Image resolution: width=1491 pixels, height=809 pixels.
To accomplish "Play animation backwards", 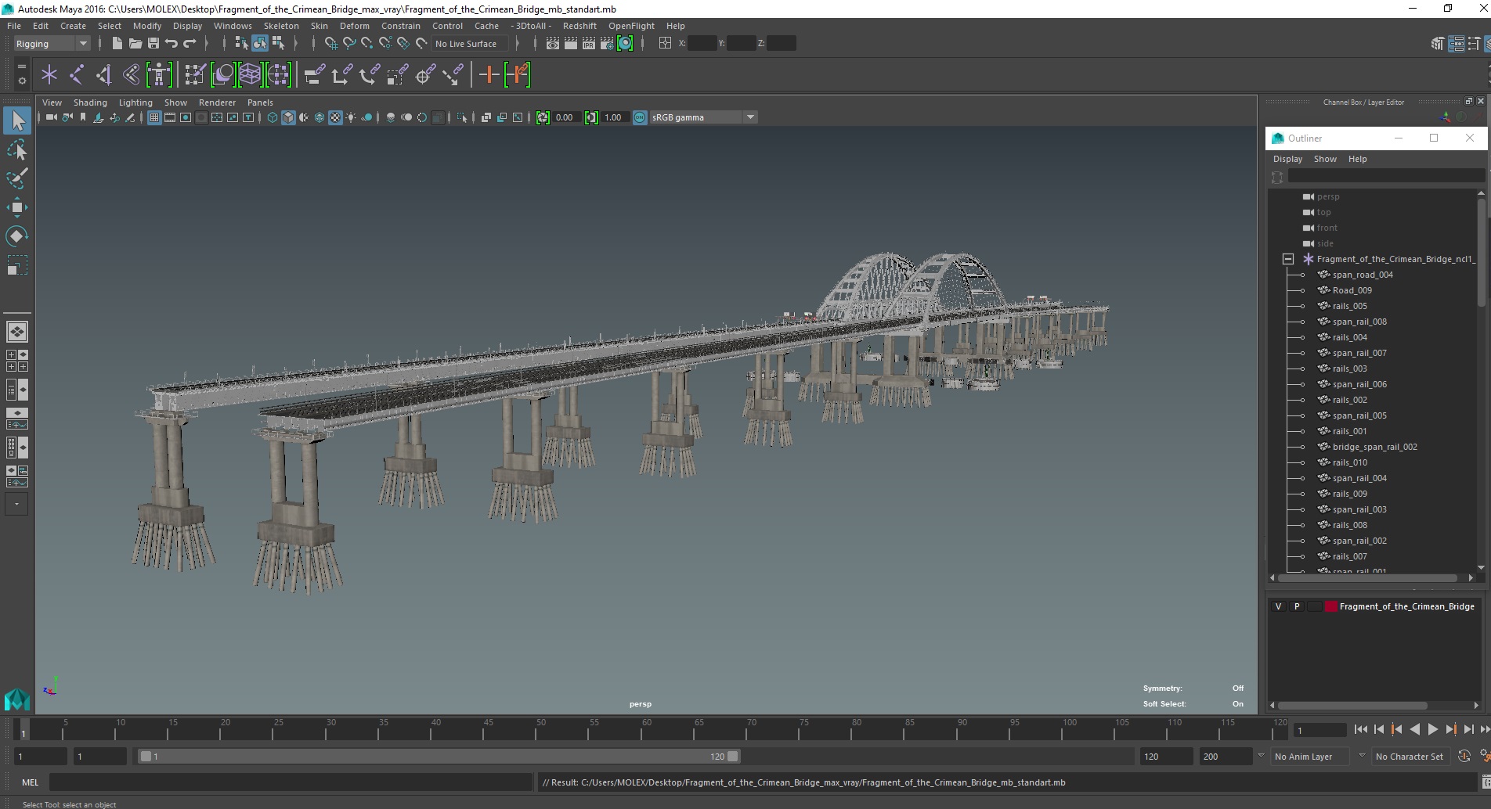I will [x=1414, y=729].
